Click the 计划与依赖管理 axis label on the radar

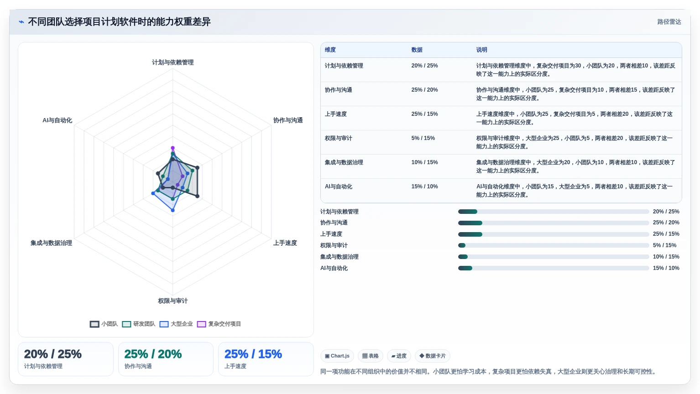click(172, 62)
